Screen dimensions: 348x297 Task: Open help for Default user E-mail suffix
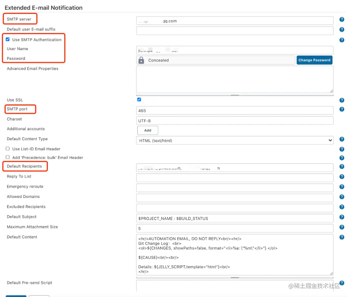[x=342, y=30]
